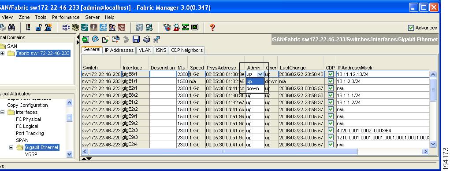Click the green-and-red stacked blocks toolbar icon
The height and width of the screenshot is (171, 450).
(28, 28)
